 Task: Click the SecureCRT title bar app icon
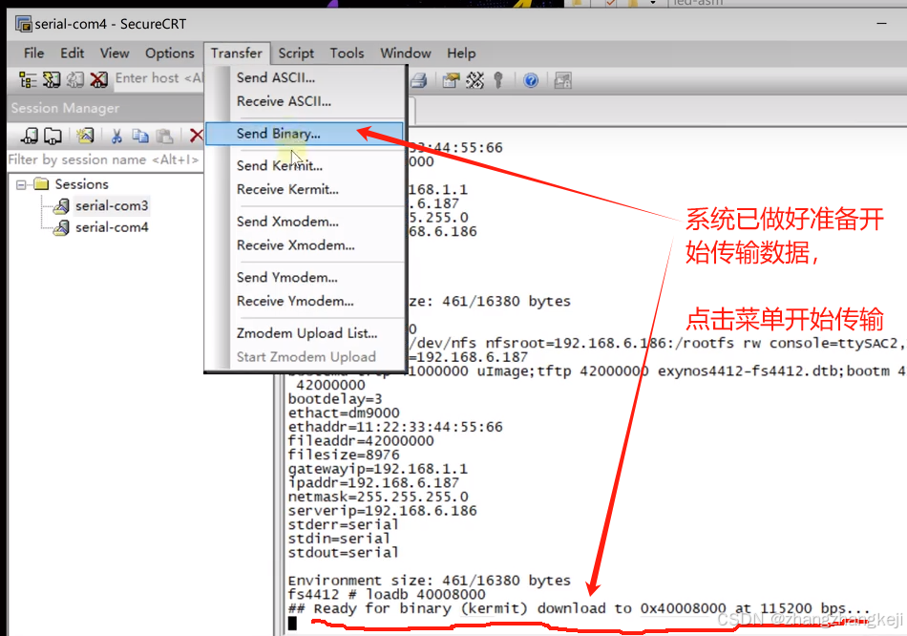pos(24,24)
